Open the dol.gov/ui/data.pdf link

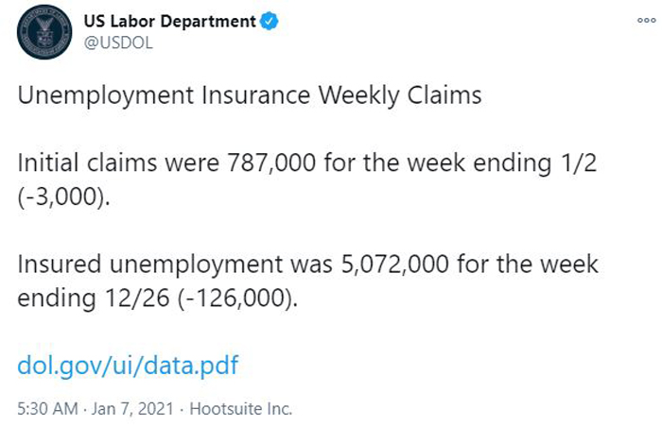[128, 366]
